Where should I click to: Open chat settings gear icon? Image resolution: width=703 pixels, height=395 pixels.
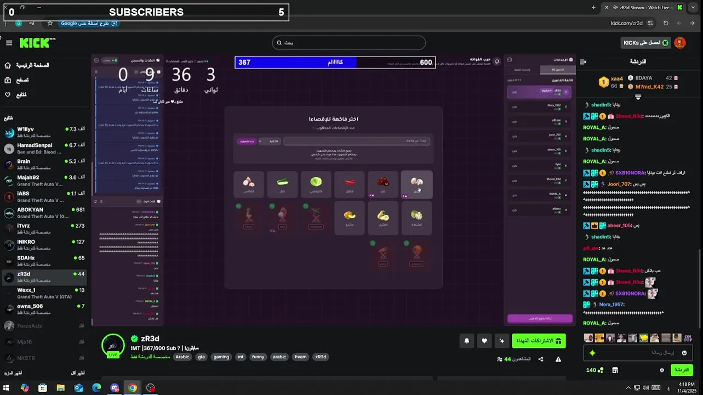[662, 370]
